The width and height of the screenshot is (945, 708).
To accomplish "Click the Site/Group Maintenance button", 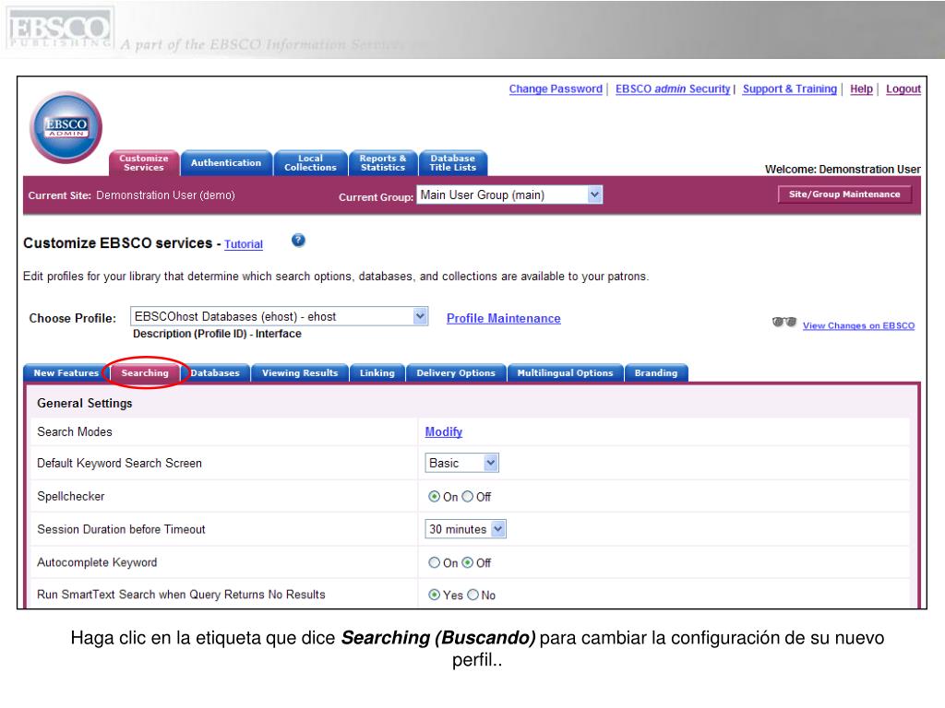I will click(844, 195).
